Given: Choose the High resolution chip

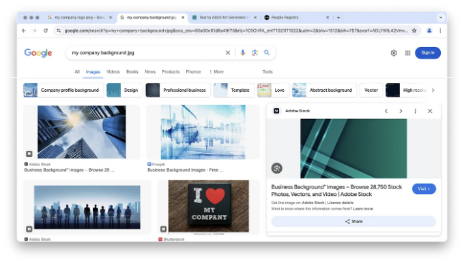Looking at the screenshot, I should (407, 90).
